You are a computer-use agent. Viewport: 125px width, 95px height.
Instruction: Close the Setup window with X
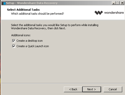point(122,3)
